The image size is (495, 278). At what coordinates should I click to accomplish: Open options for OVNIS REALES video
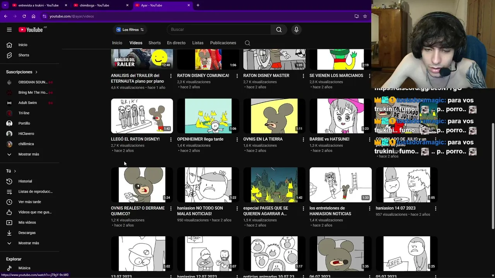(171, 208)
